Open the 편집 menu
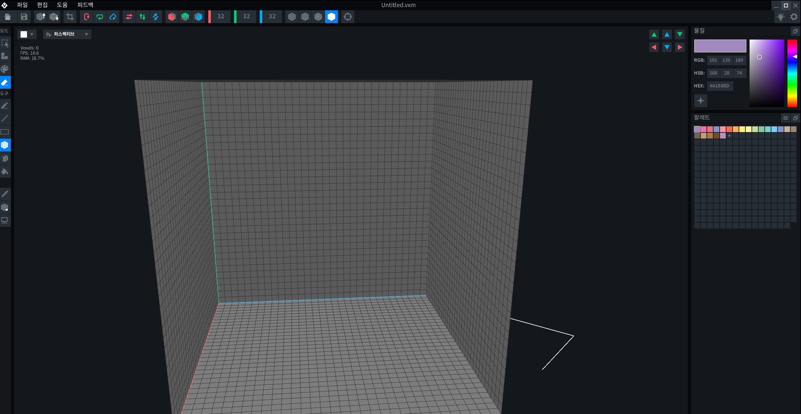This screenshot has width=801, height=414. pyautogui.click(x=42, y=5)
